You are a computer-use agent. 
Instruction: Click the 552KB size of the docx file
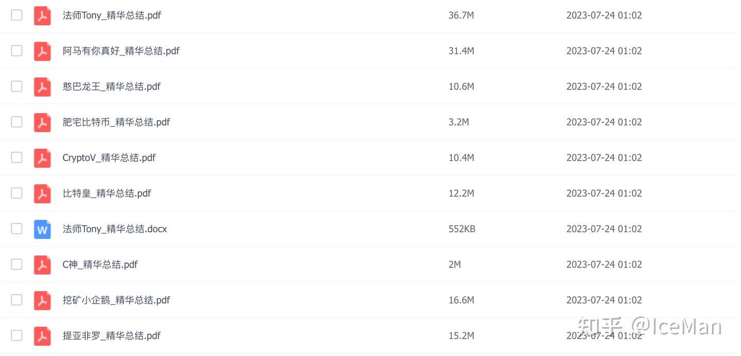[462, 229]
